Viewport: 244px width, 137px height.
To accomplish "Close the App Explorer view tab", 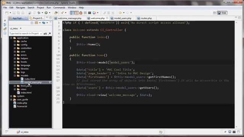I will [26, 18].
